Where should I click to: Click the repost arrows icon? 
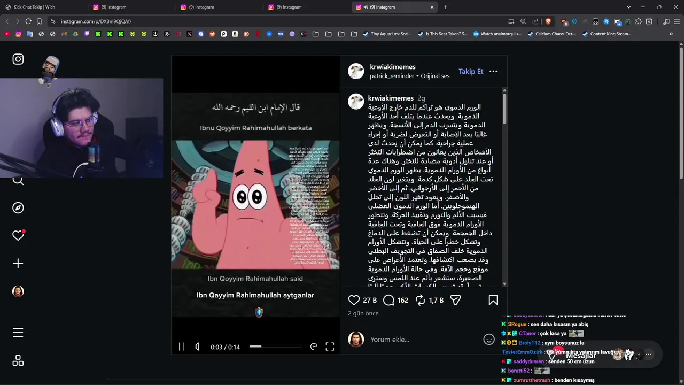(x=421, y=301)
